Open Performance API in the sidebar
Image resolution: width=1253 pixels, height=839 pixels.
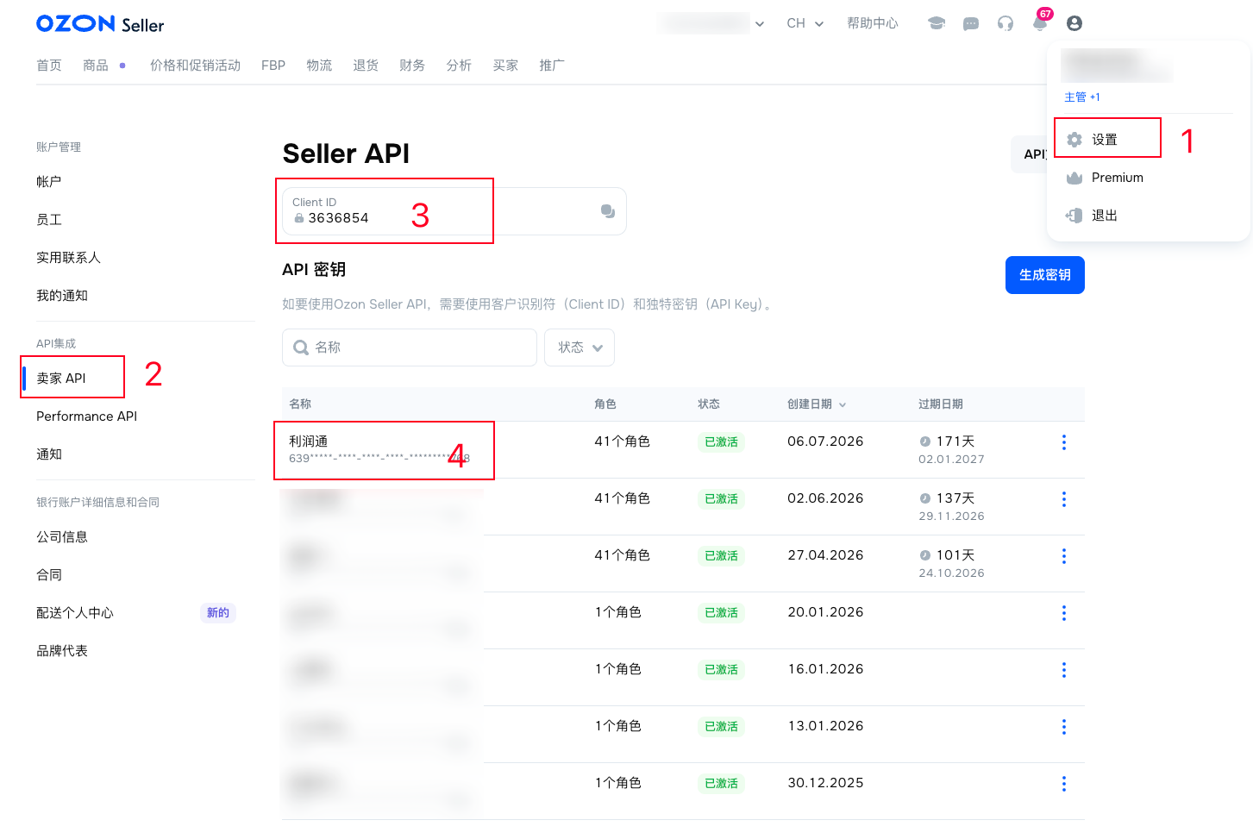point(87,416)
